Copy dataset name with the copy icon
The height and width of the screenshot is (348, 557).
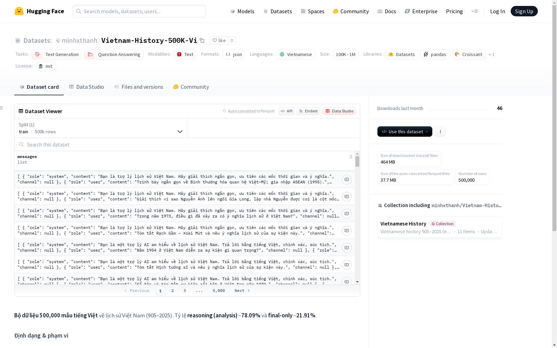(x=202, y=40)
